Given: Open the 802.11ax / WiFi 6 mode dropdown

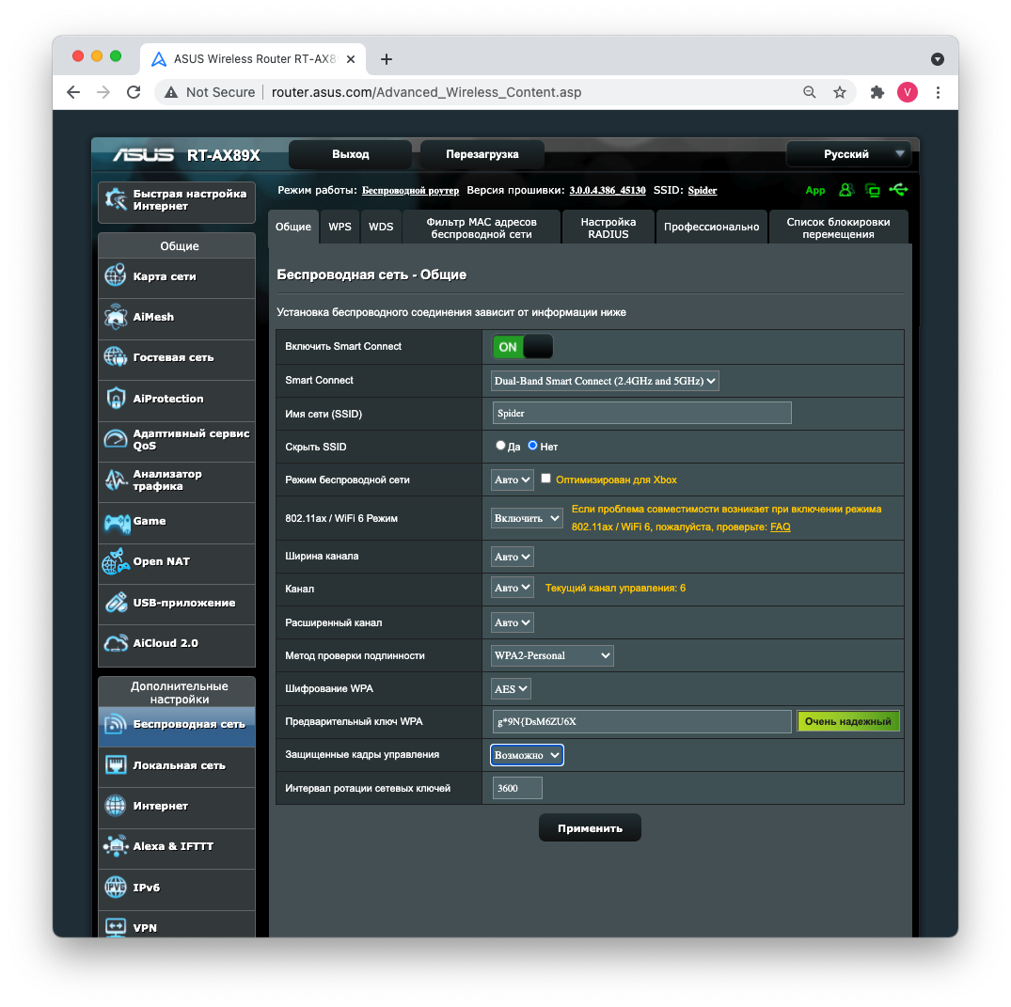Looking at the screenshot, I should tap(527, 518).
